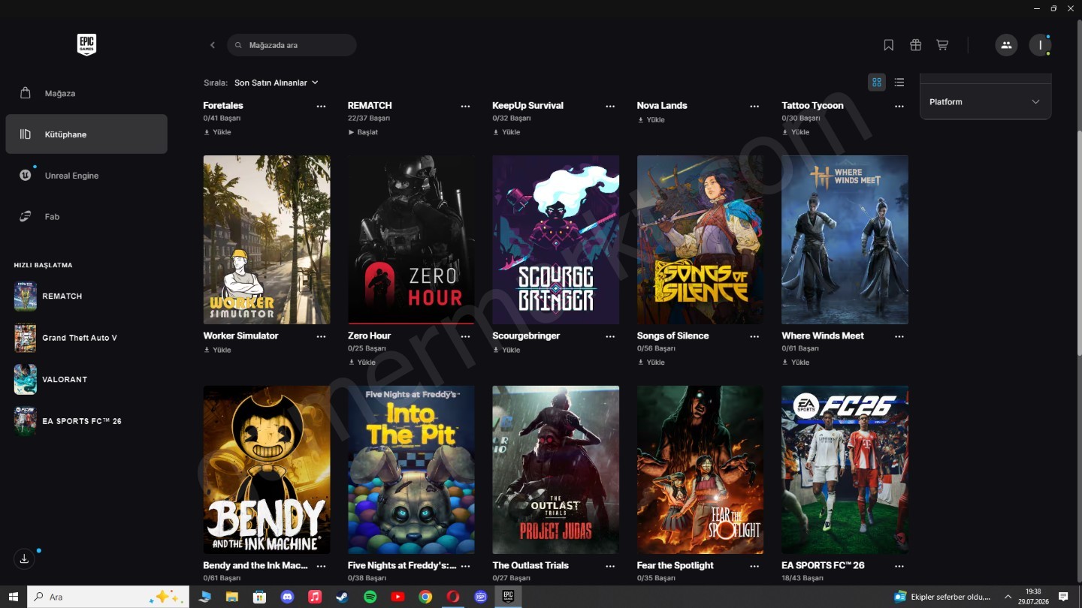
Task: Open options menu for Zero Hour
Action: pyautogui.click(x=466, y=336)
